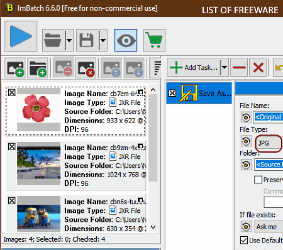
Task: Click the image list scroll up arrow
Action: [x=153, y=90]
